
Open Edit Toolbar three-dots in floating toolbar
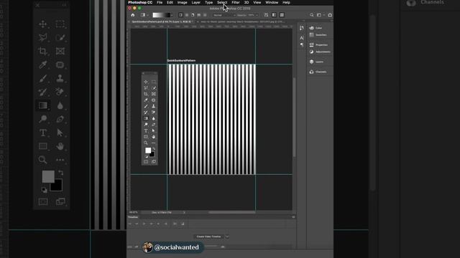[153, 143]
